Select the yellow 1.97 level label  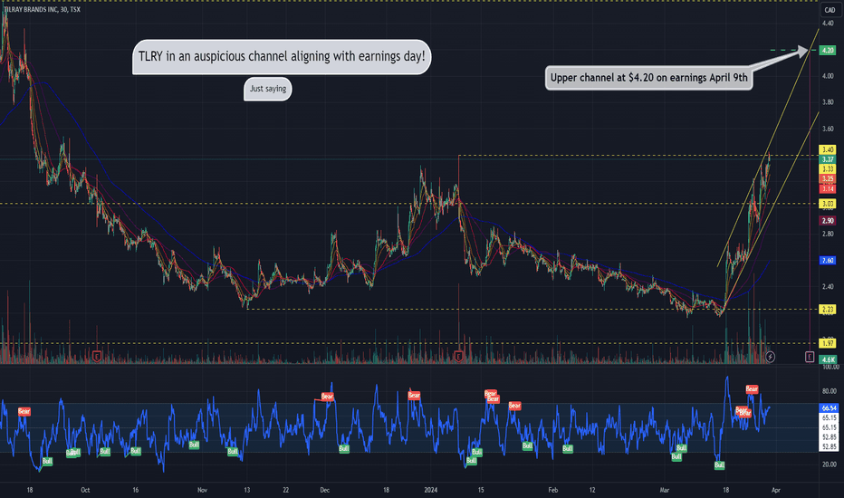[x=828, y=343]
